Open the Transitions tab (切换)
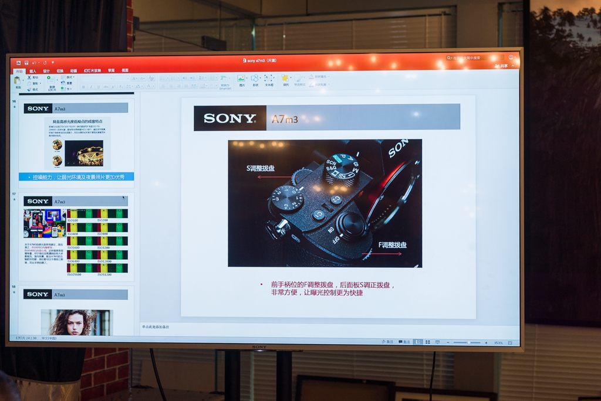Image resolution: width=601 pixels, height=401 pixels. tap(60, 71)
